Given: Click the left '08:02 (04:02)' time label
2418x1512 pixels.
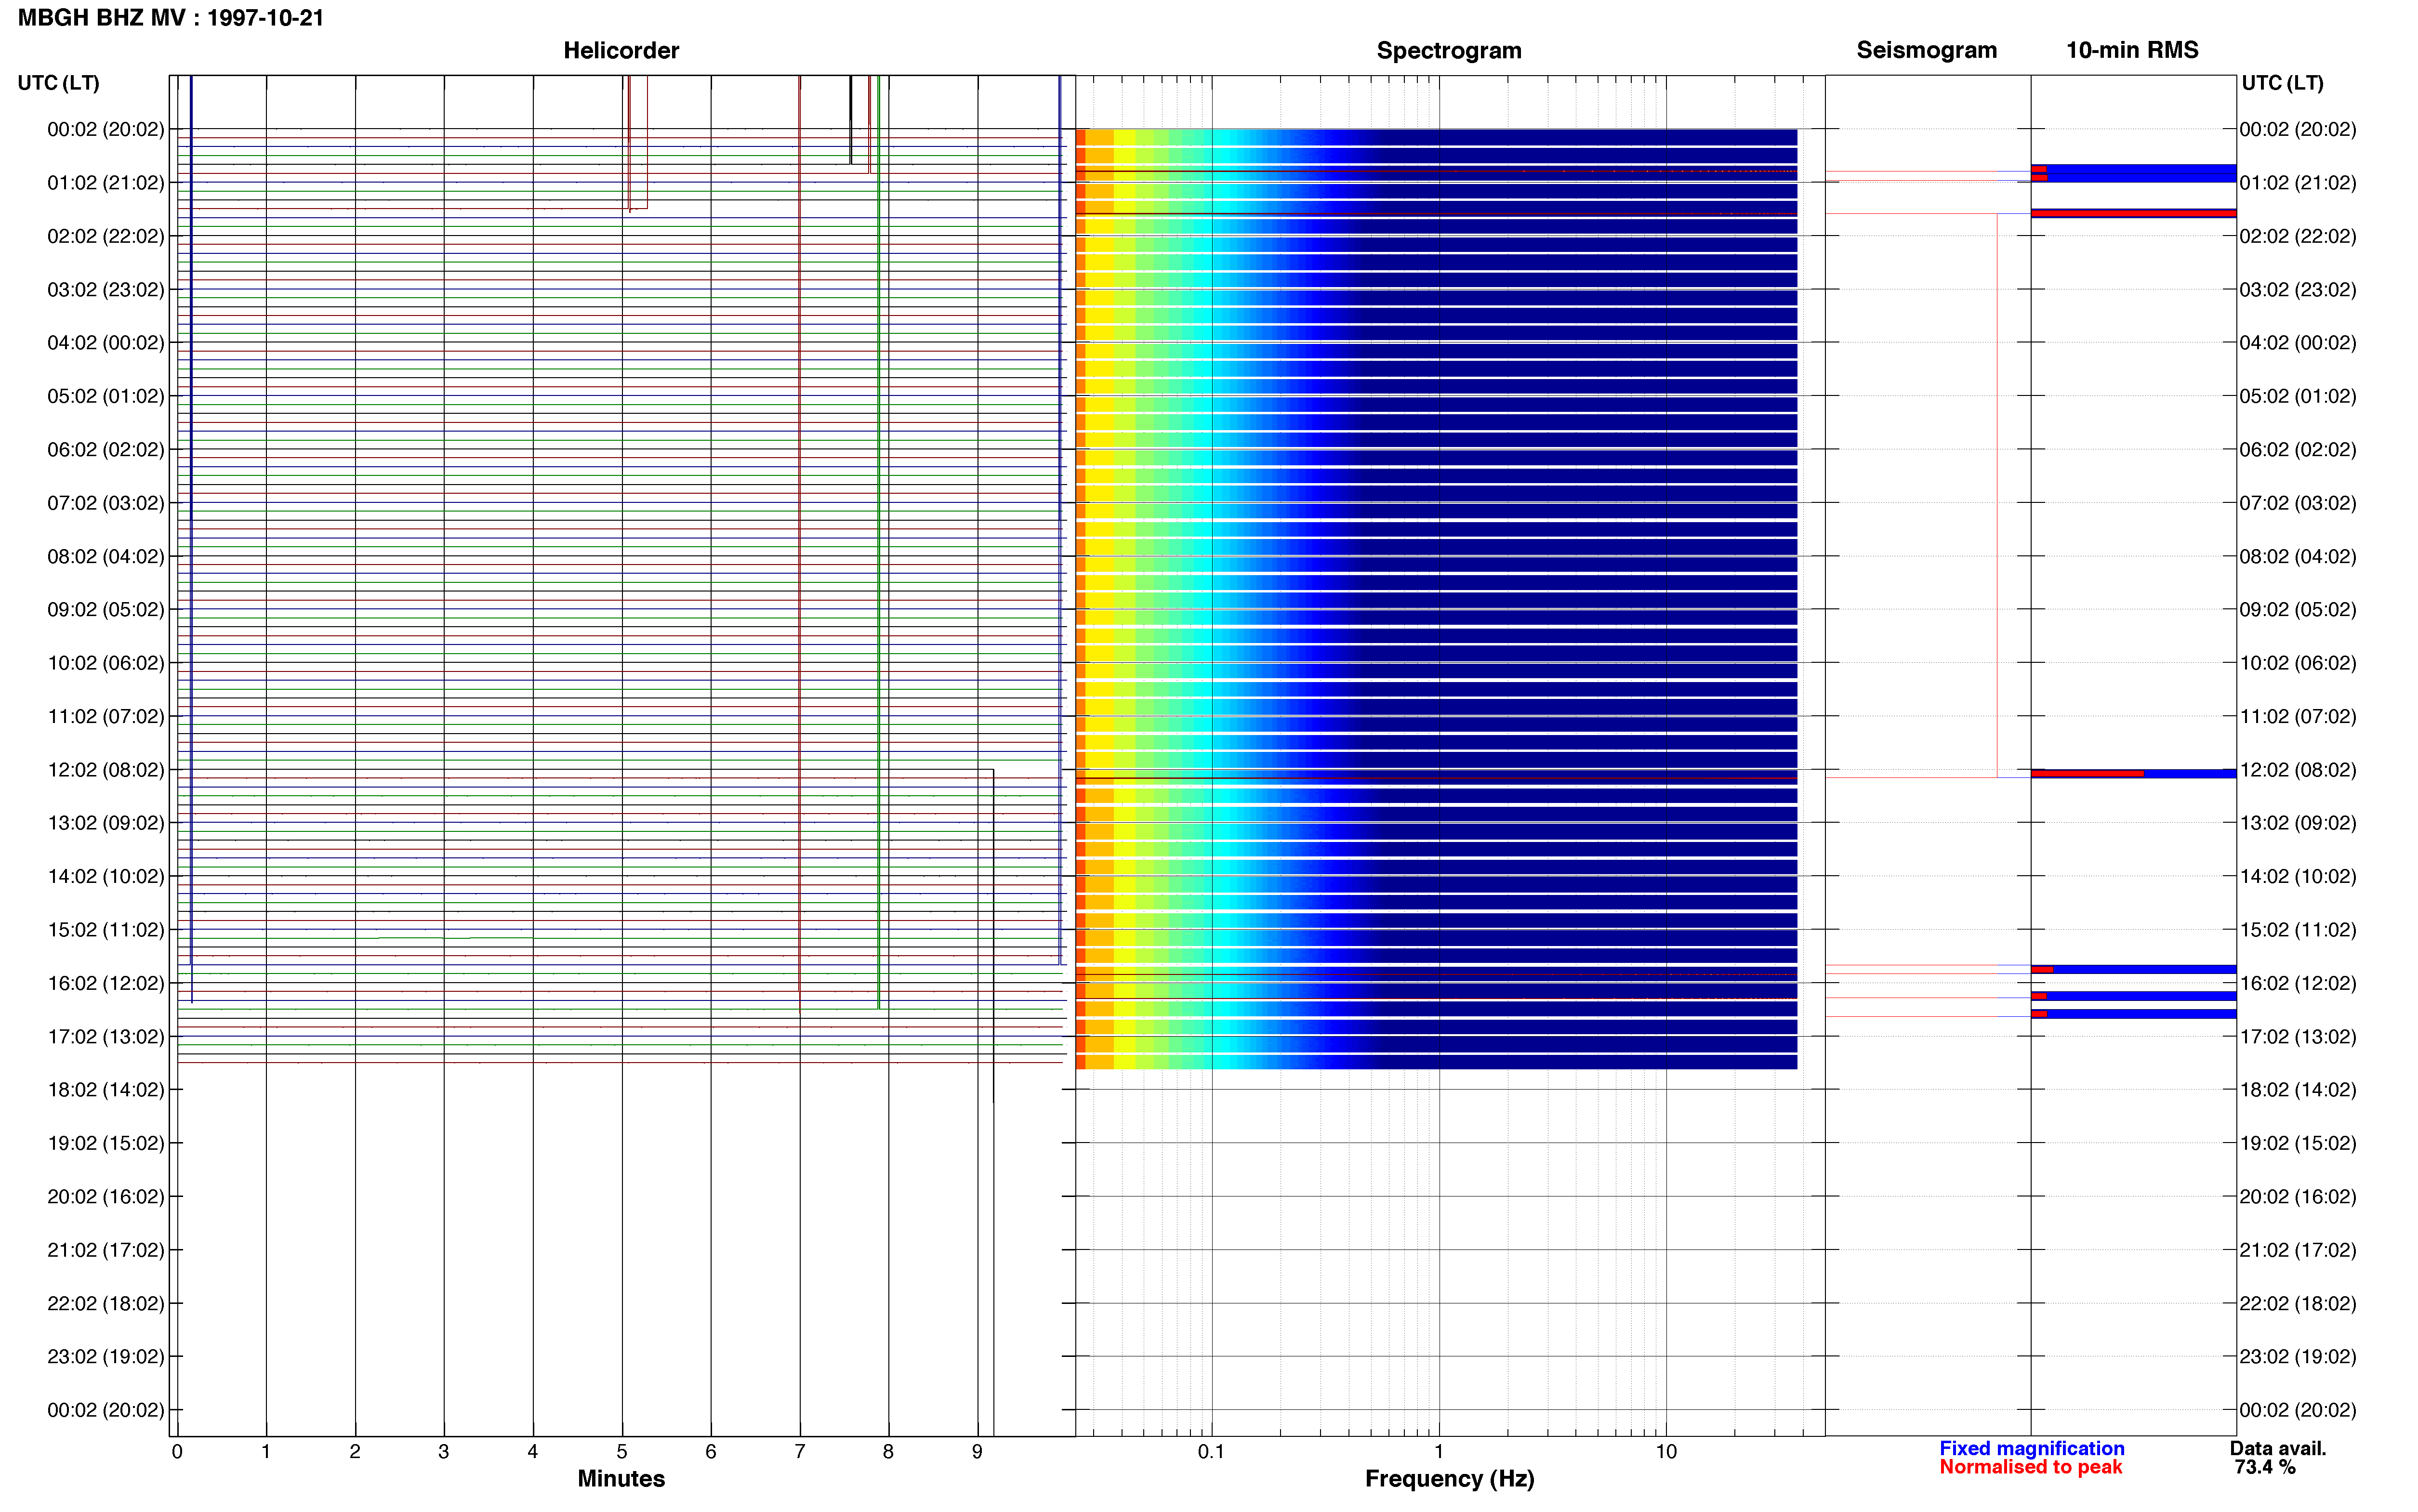Looking at the screenshot, I should [x=106, y=556].
